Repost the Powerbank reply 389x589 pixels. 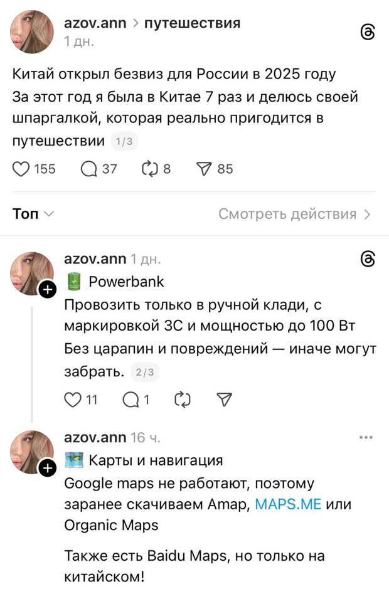(181, 399)
